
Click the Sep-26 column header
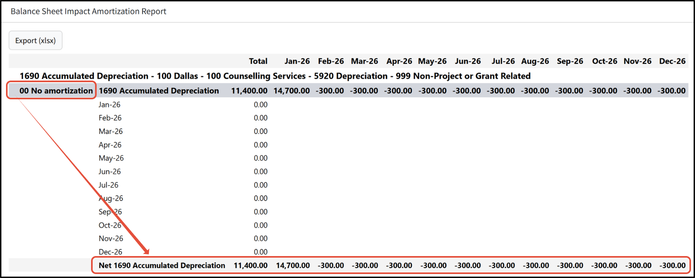coord(570,61)
